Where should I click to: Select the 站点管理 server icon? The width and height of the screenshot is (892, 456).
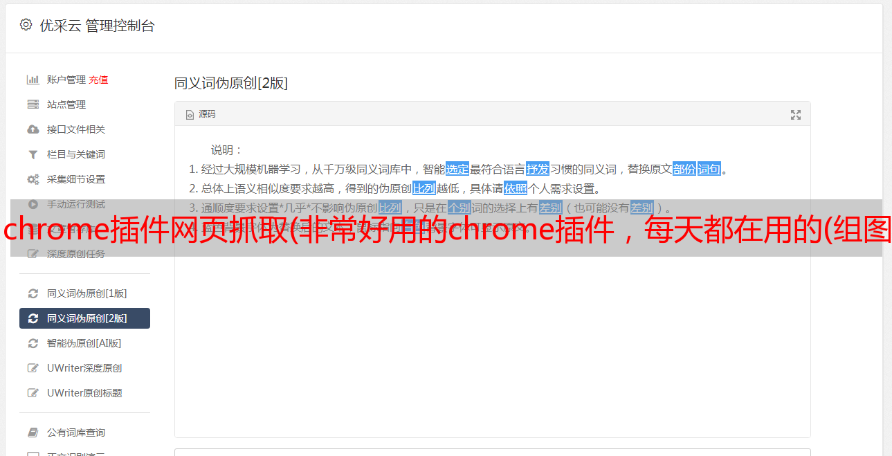tap(33, 104)
